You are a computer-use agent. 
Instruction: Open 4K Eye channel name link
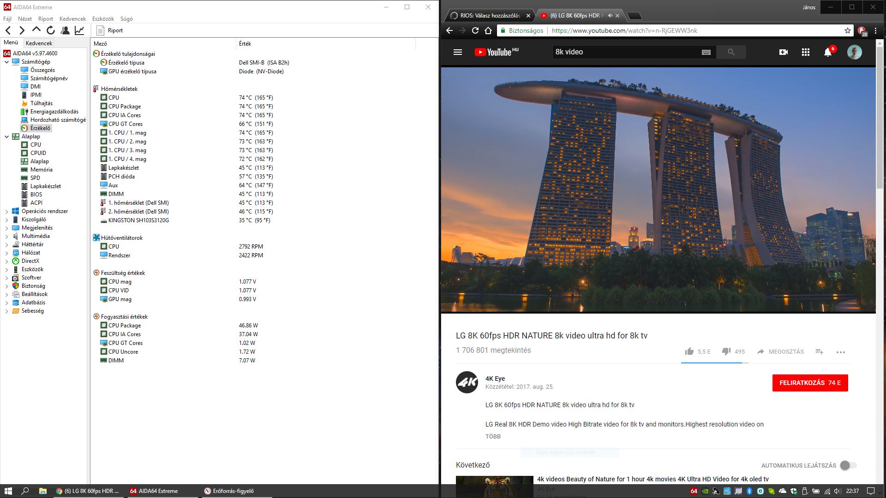pos(495,379)
